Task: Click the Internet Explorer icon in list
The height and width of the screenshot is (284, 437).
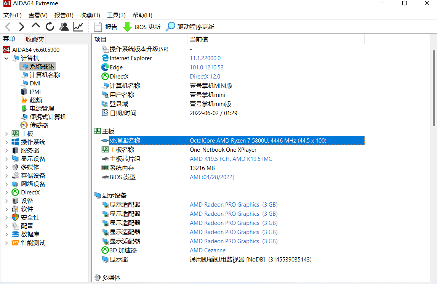Action: 105,58
